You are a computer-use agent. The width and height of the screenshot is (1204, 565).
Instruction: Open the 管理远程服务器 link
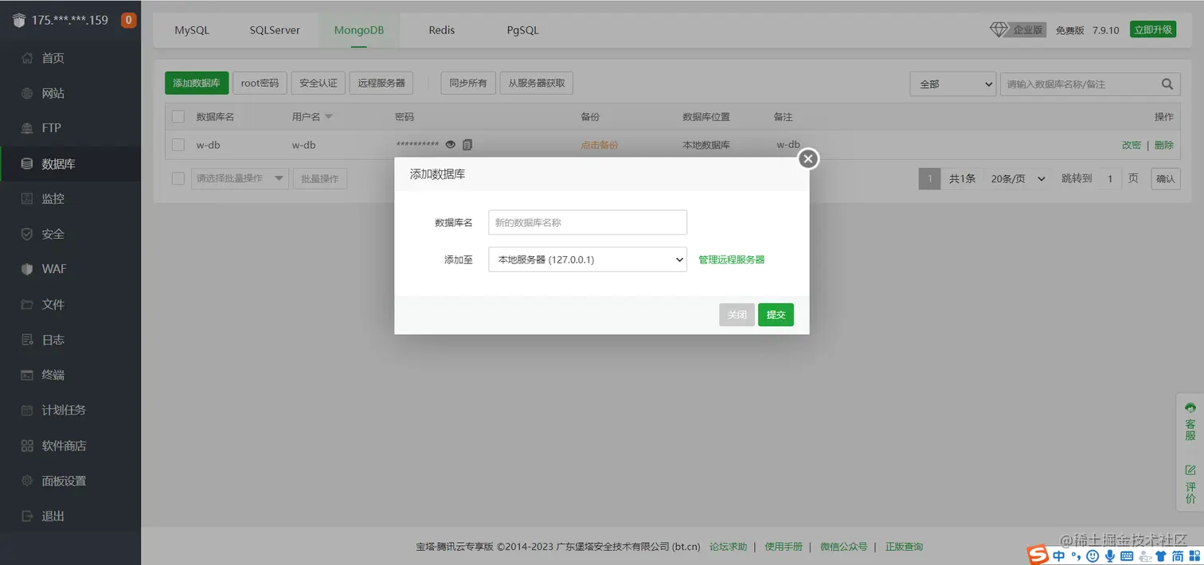pyautogui.click(x=732, y=259)
